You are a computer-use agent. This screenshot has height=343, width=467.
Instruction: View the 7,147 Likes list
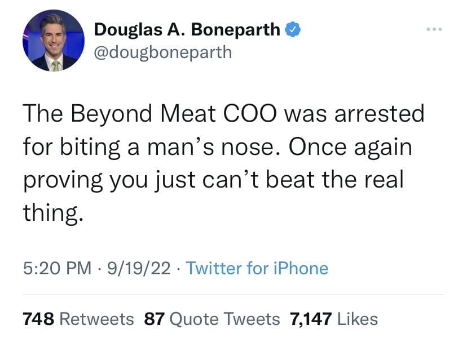[333, 319]
